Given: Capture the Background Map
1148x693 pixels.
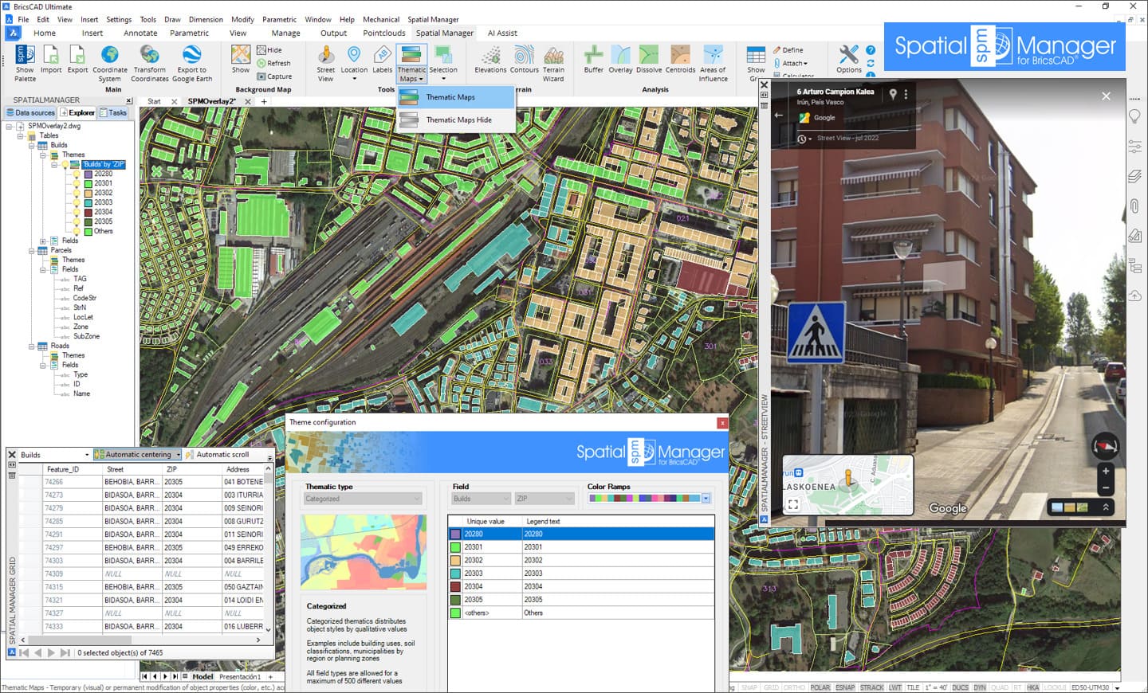Looking at the screenshot, I should coord(274,76).
